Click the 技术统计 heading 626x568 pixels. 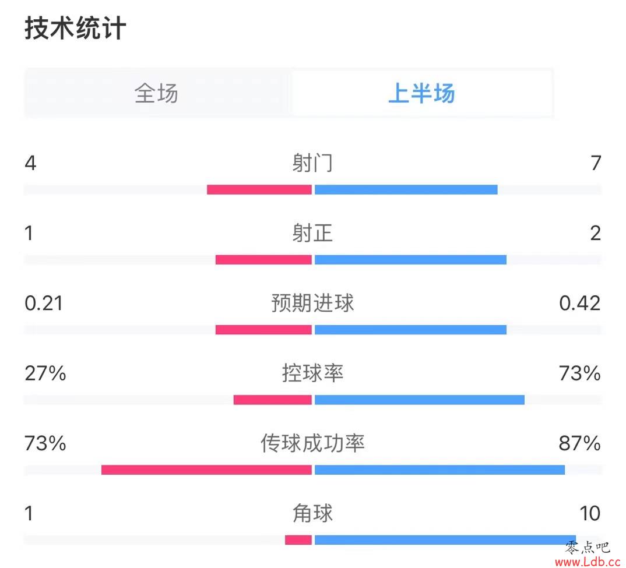tap(75, 29)
